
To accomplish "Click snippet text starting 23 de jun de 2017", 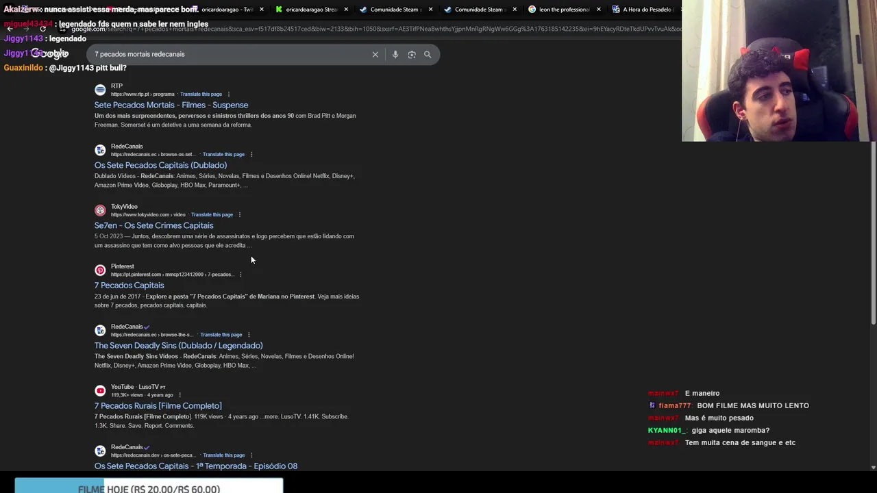I will [x=227, y=301].
